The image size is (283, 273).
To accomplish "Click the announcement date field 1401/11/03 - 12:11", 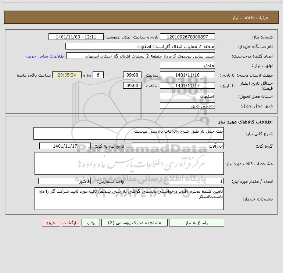I will pyautogui.click(x=76, y=37).
